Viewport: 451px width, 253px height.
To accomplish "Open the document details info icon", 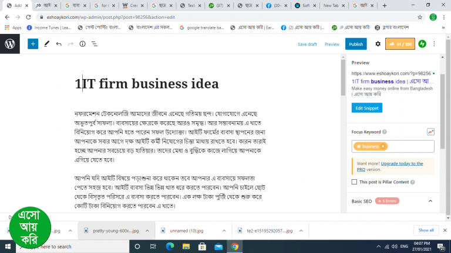I will click(x=82, y=44).
